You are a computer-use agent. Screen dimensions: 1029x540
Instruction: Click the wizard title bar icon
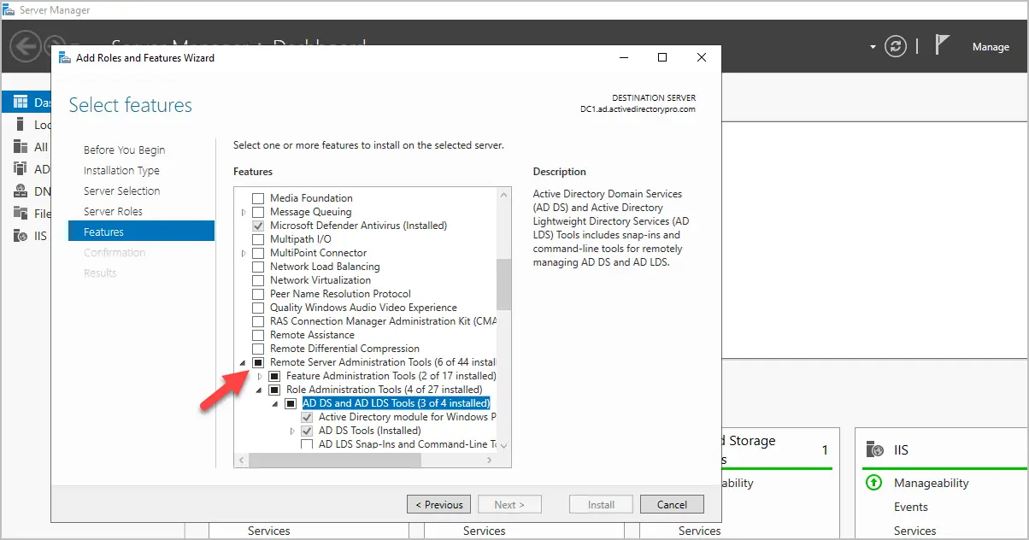[x=64, y=58]
